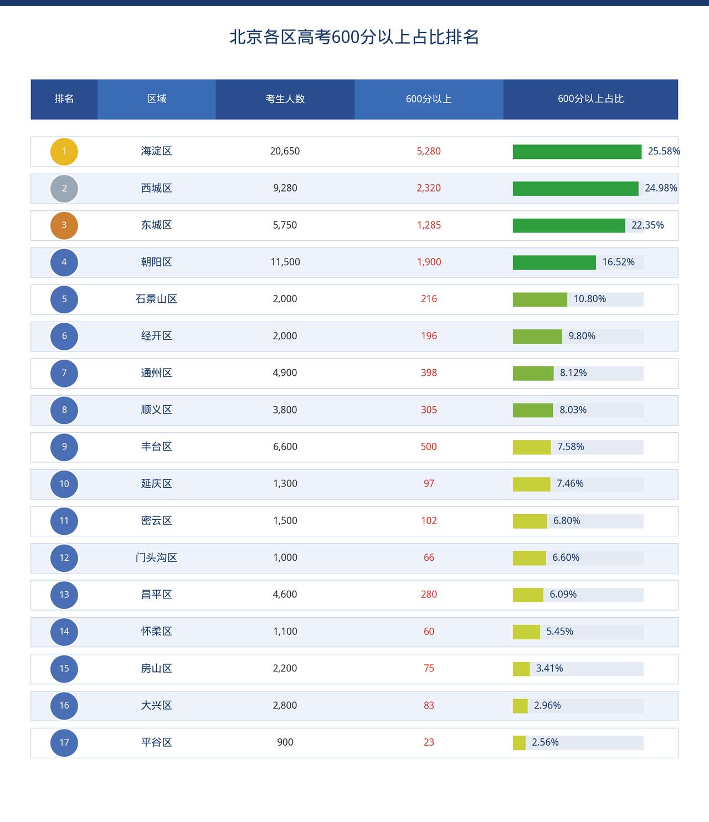
Task: Open the 石景山区 district entry
Action: tap(157, 299)
